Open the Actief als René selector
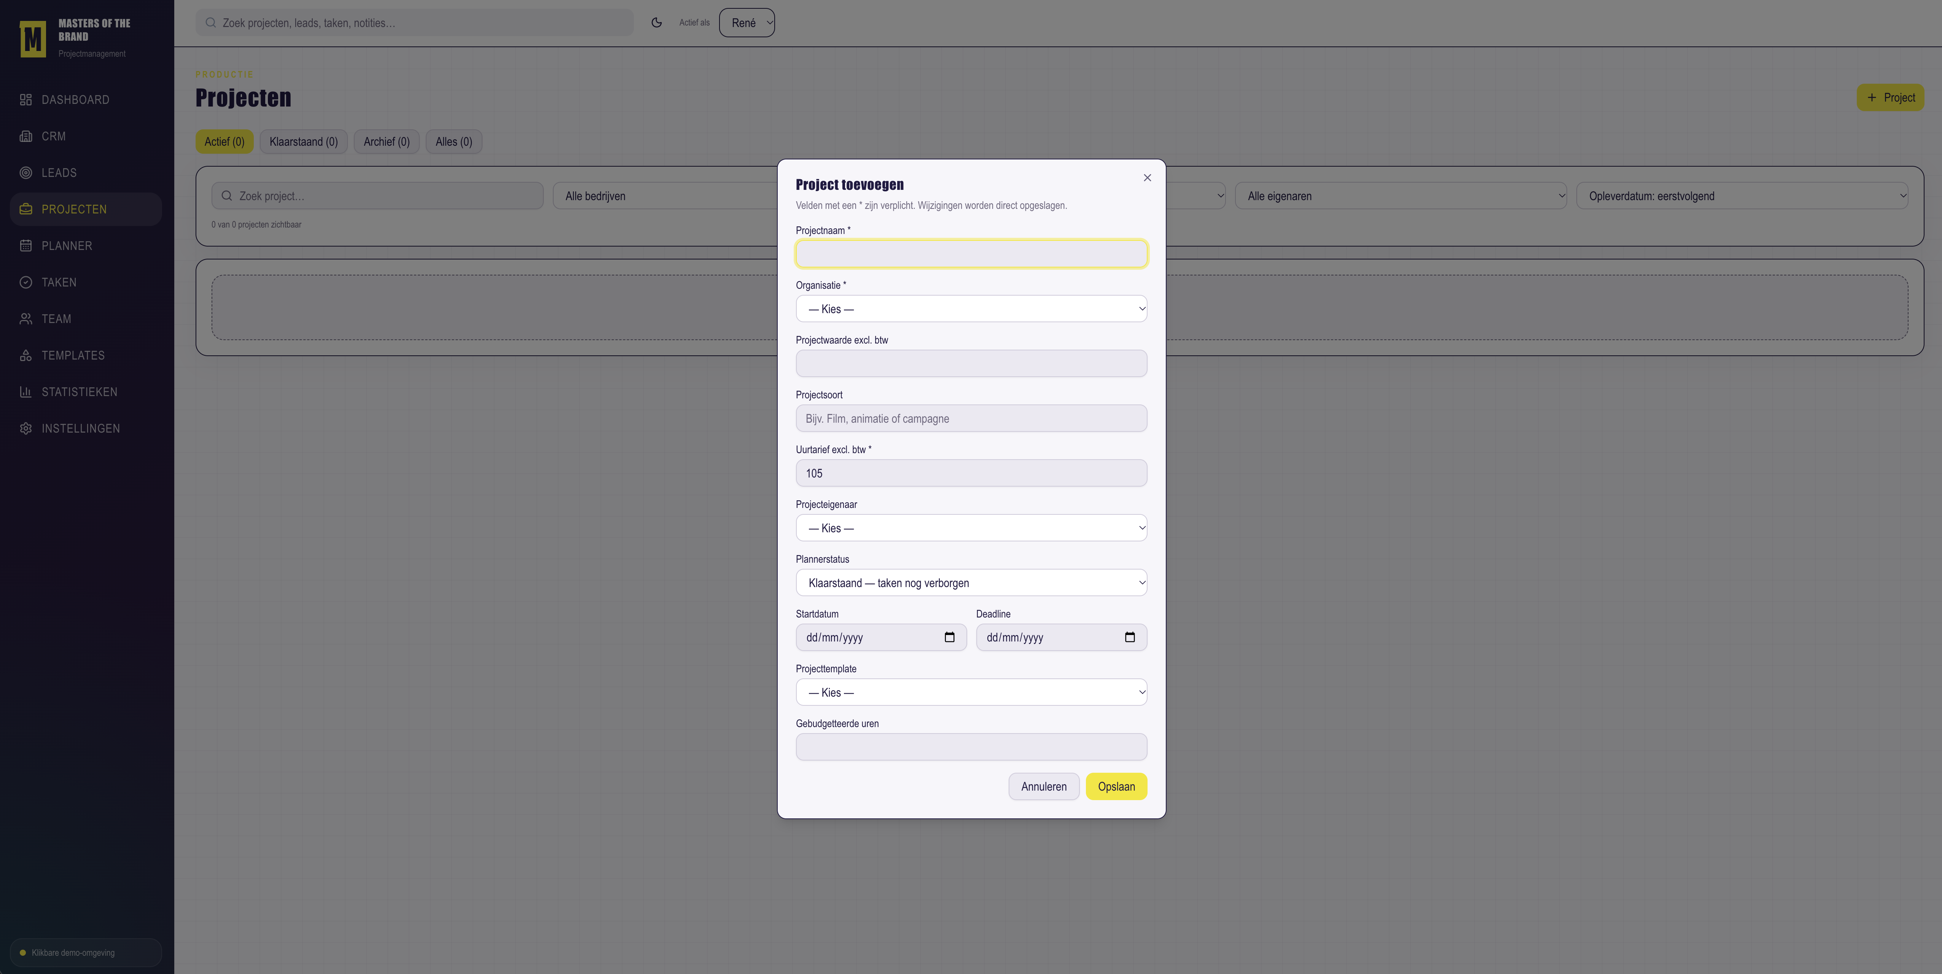The width and height of the screenshot is (1942, 974). [747, 22]
